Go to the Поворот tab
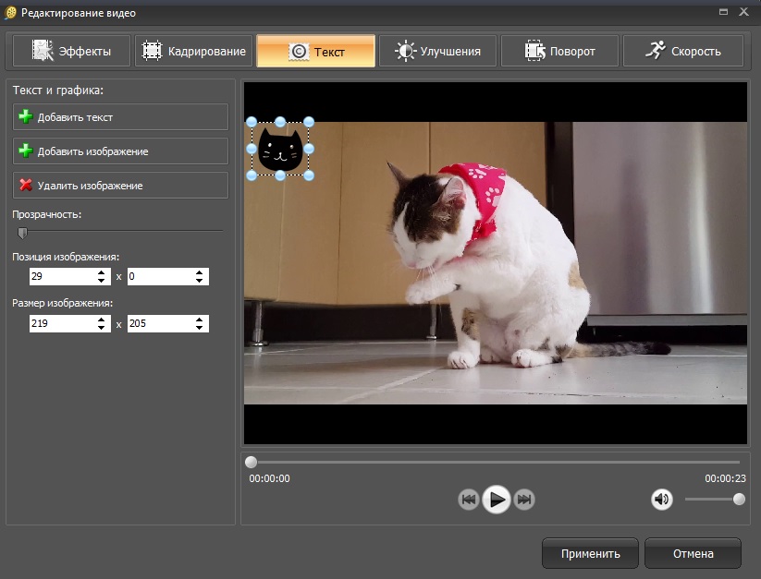761x579 pixels. [x=559, y=51]
